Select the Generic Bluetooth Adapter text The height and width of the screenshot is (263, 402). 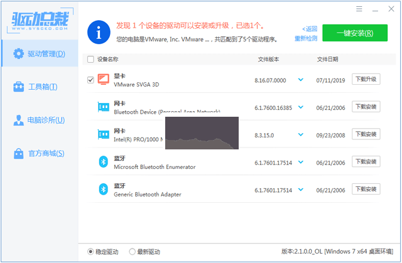pyautogui.click(x=148, y=195)
